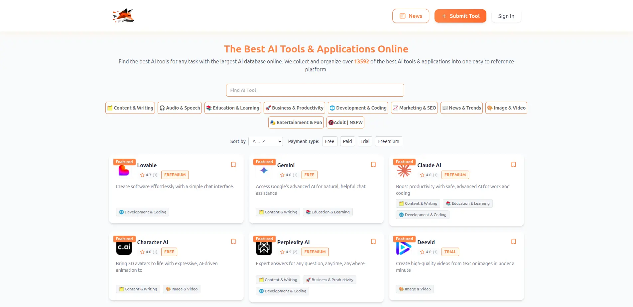Click Deevid's TRIAL badge
Screen dimensions: 633x307
pyautogui.click(x=450, y=252)
